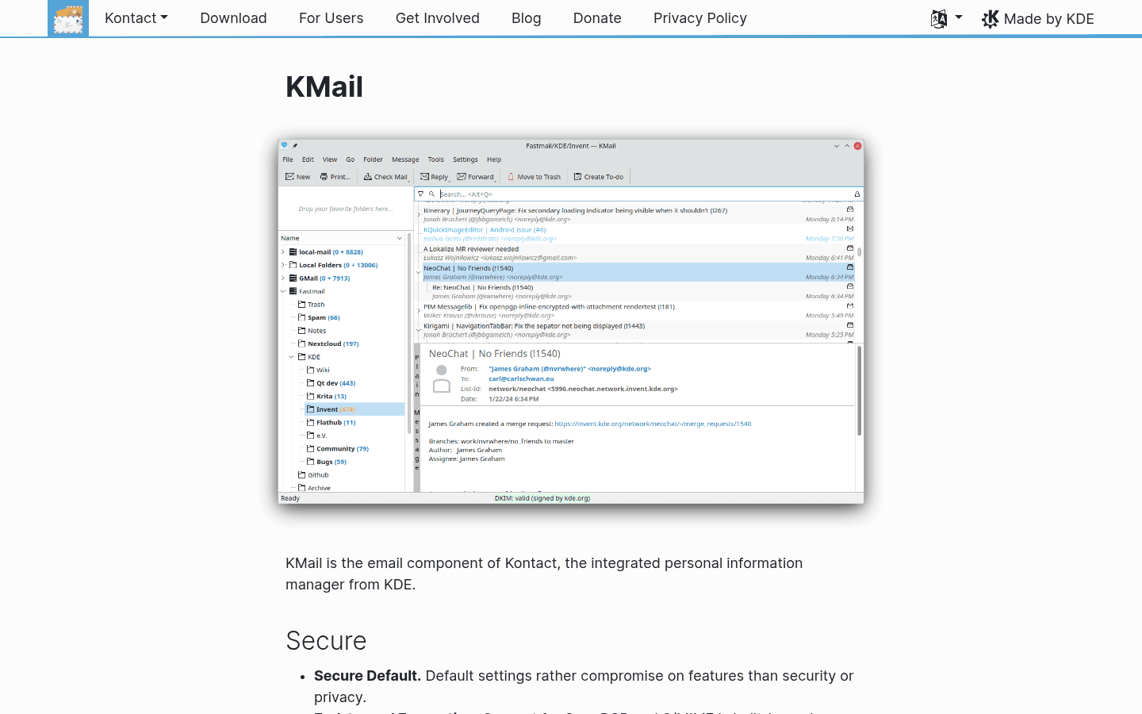Expand the Local Folders tree arrow

tap(283, 265)
